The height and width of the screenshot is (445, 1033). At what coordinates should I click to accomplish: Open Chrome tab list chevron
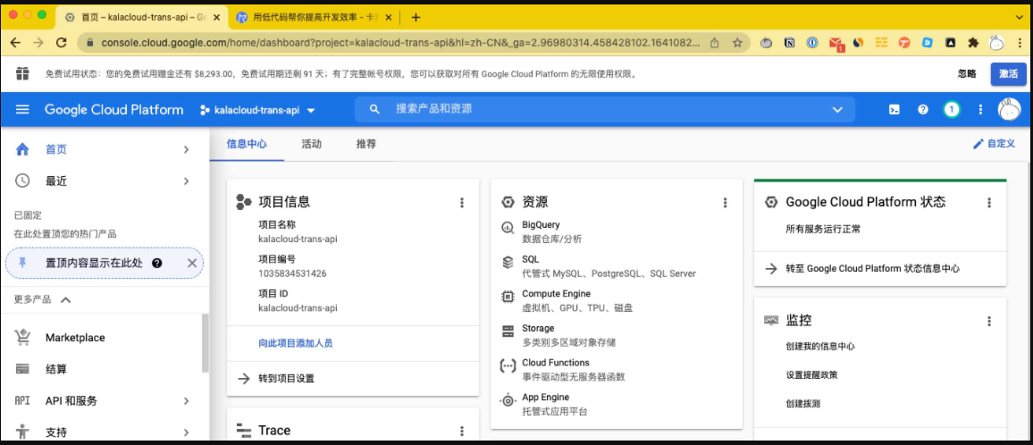coord(1019,17)
